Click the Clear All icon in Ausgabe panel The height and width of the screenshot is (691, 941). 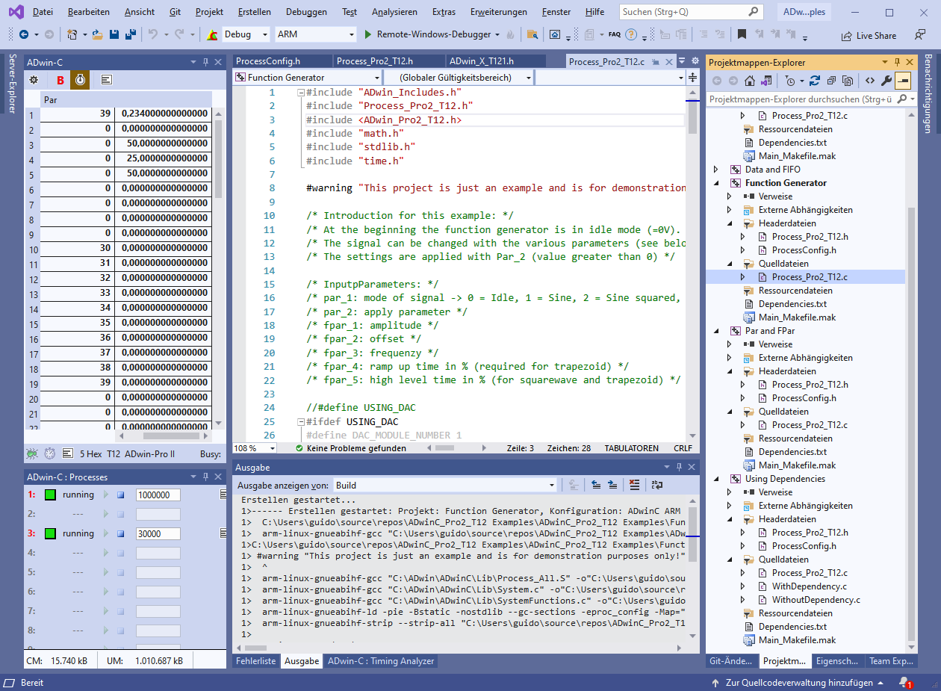click(634, 485)
